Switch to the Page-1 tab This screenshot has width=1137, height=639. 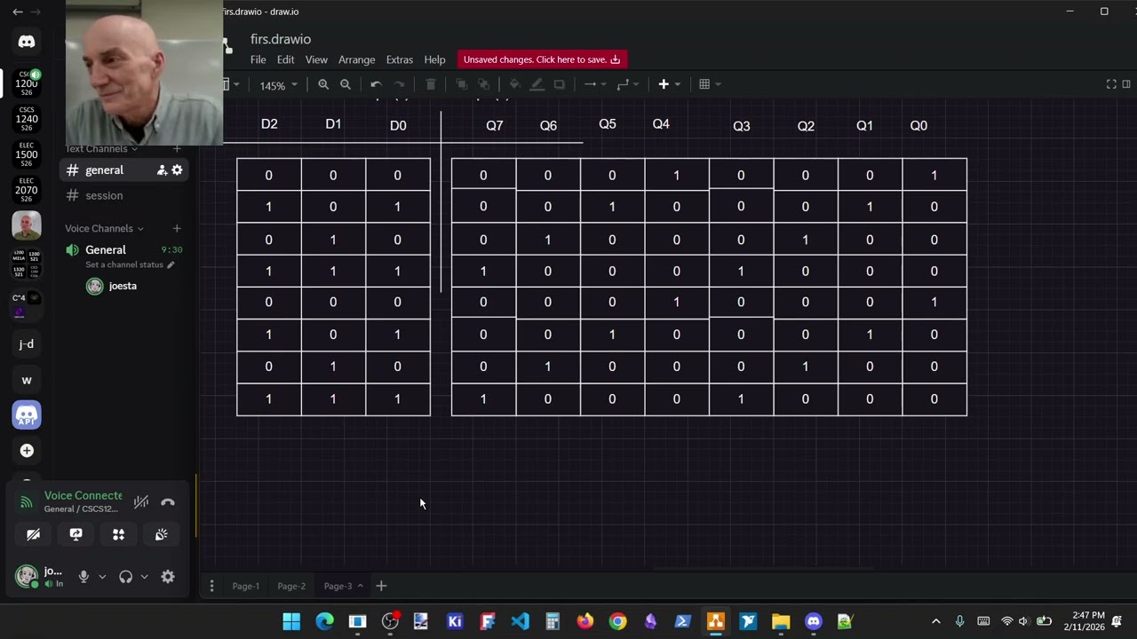tap(246, 586)
